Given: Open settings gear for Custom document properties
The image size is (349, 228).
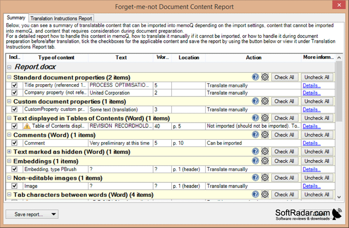Looking at the screenshot, I should click(265, 101).
